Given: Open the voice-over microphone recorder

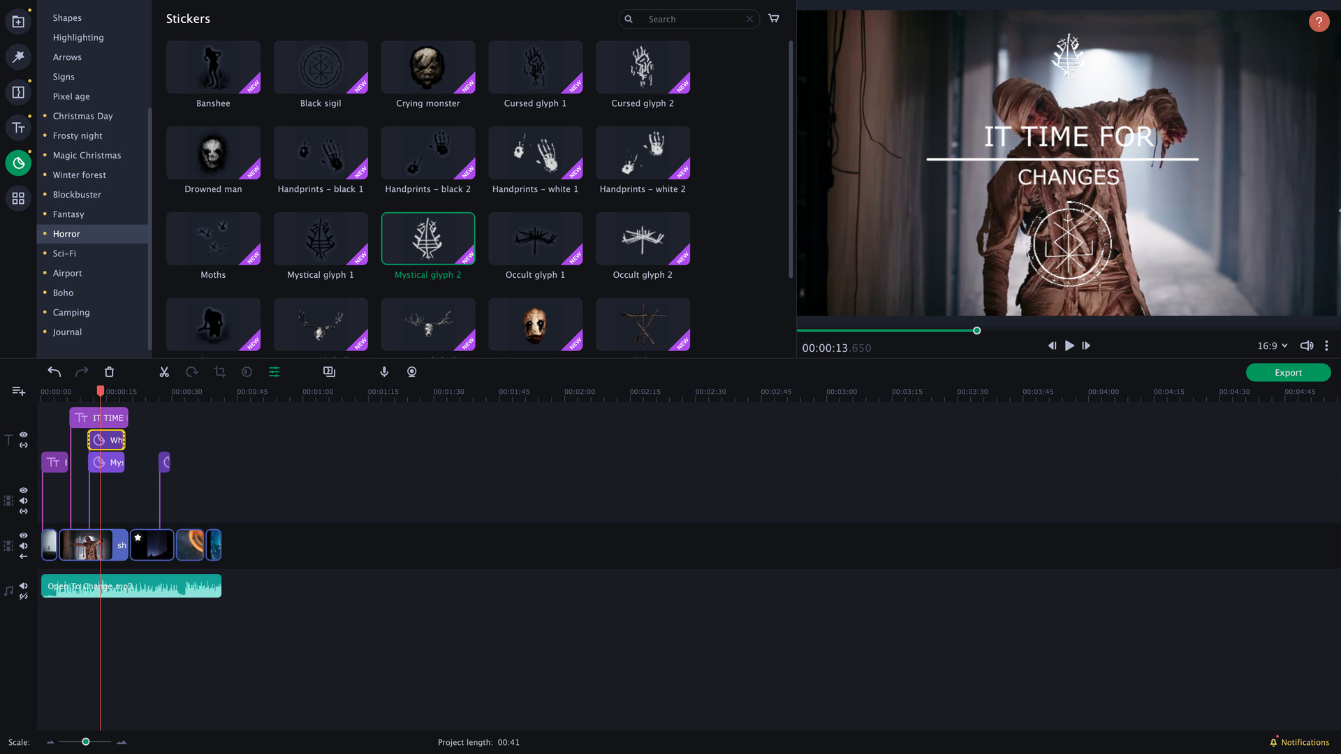Looking at the screenshot, I should (x=384, y=371).
